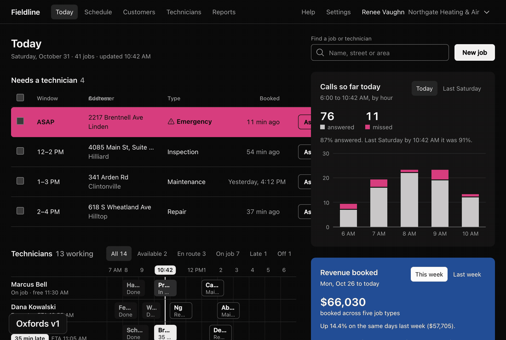Filter technicians by Available 2
This screenshot has height=340, width=506.
tap(152, 254)
